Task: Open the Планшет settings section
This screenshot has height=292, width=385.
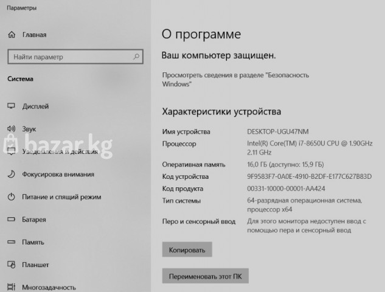Action: click(35, 265)
